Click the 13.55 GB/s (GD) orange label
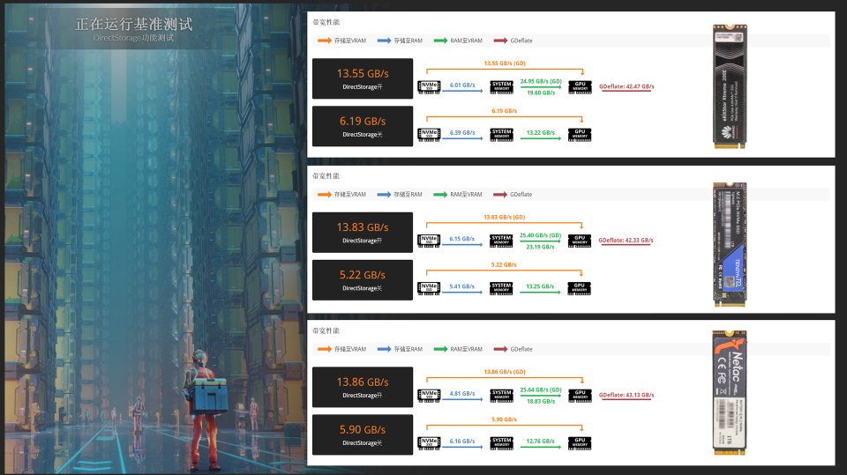 click(505, 63)
